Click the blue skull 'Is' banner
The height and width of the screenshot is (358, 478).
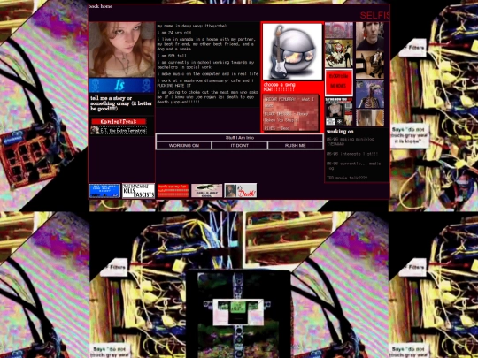[x=121, y=86]
